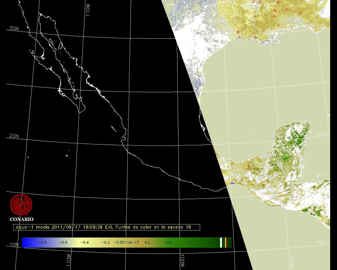Click the -0.4 pale yellow color scale value
This screenshot has height=270, width=337.
pyautogui.click(x=84, y=242)
